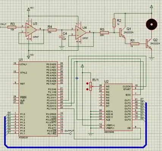Click the R2 1k resistor
Image resolution: width=162 pixels, height=151 pixels.
coord(114,23)
